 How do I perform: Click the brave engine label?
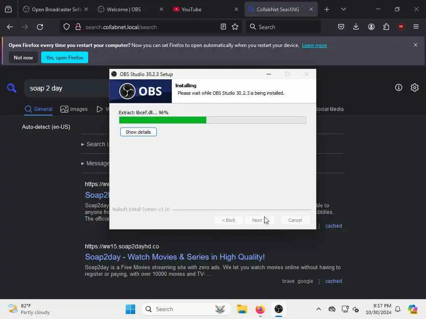coord(288,281)
